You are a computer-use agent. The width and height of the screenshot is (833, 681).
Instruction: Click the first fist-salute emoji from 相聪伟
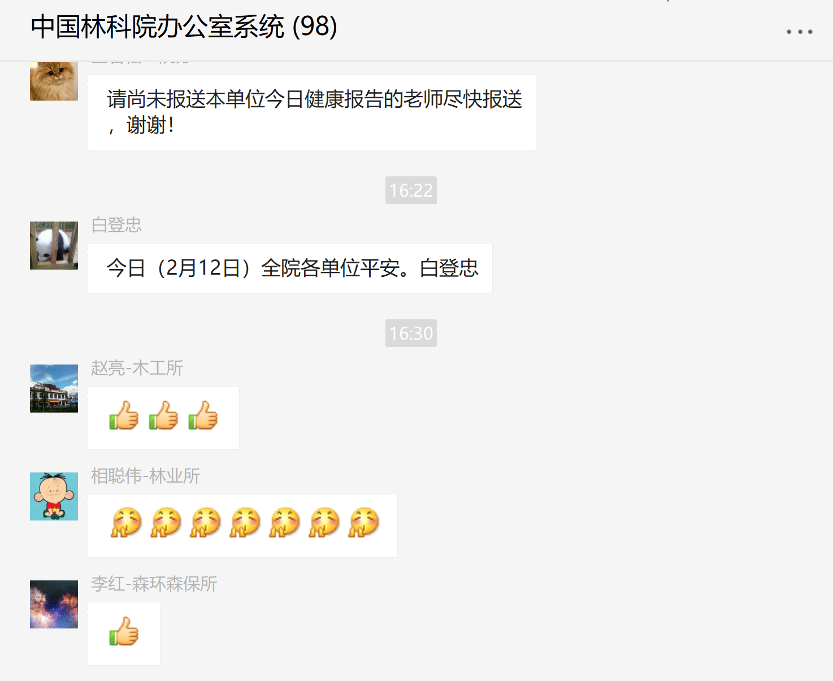tap(126, 523)
